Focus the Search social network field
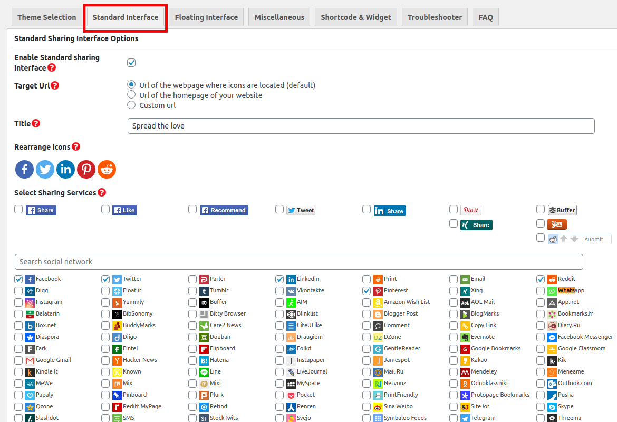The width and height of the screenshot is (617, 422). (x=298, y=262)
